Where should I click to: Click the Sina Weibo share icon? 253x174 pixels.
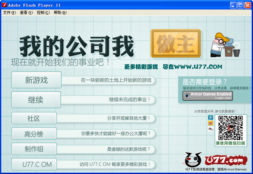(x=211, y=123)
